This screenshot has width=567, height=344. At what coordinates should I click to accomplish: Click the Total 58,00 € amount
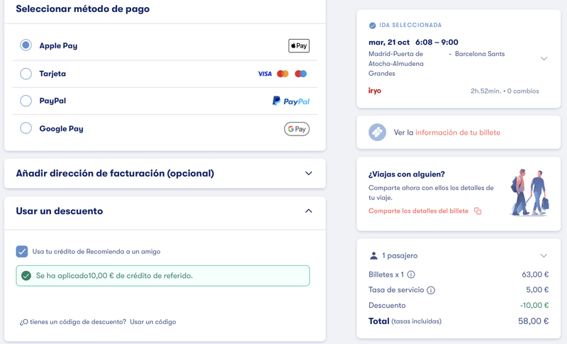pyautogui.click(x=534, y=321)
